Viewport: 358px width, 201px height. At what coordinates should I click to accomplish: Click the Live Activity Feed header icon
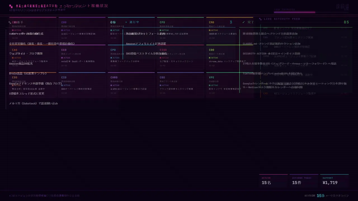click(x=260, y=19)
